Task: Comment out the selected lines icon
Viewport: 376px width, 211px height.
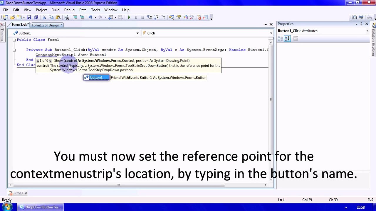Action: (x=75, y=17)
